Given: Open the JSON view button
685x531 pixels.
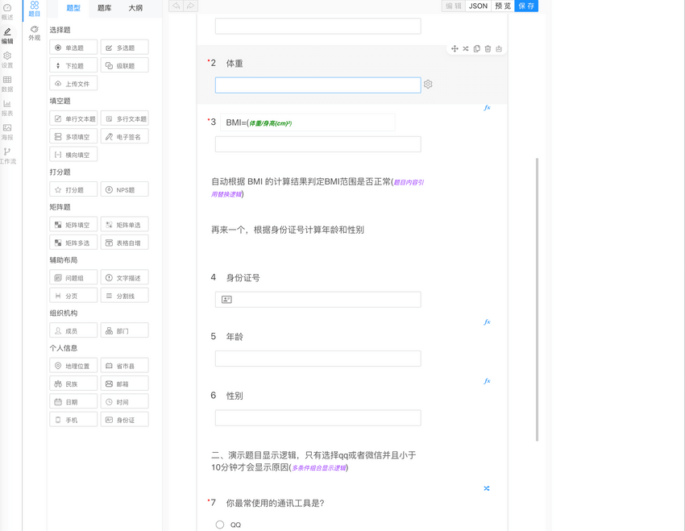Looking at the screenshot, I should (477, 6).
